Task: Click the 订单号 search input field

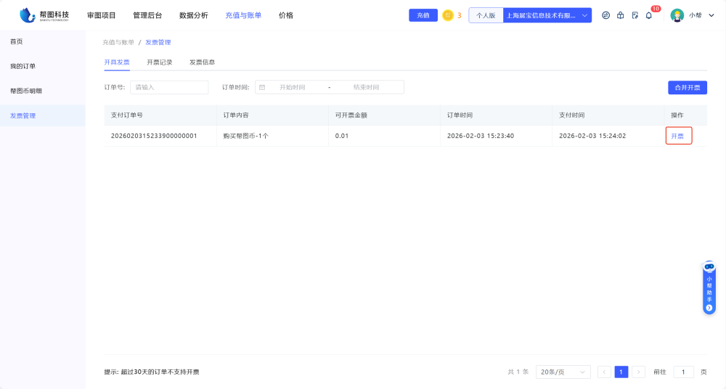Action: tap(169, 87)
